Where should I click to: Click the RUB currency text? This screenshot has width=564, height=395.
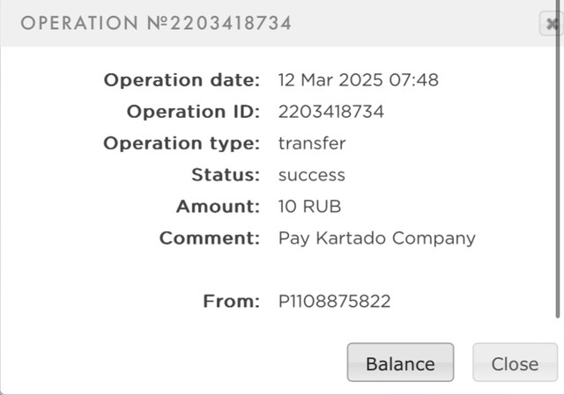[323, 207]
